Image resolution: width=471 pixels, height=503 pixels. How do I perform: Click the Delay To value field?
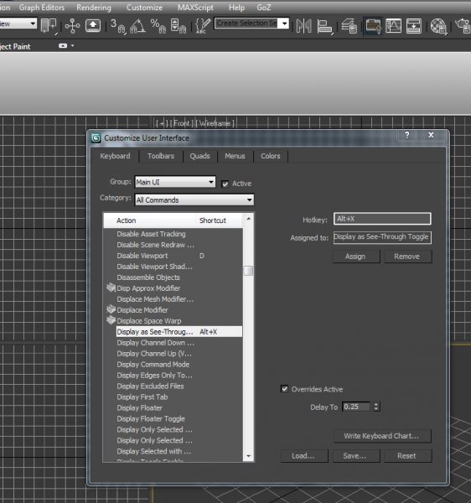[357, 407]
